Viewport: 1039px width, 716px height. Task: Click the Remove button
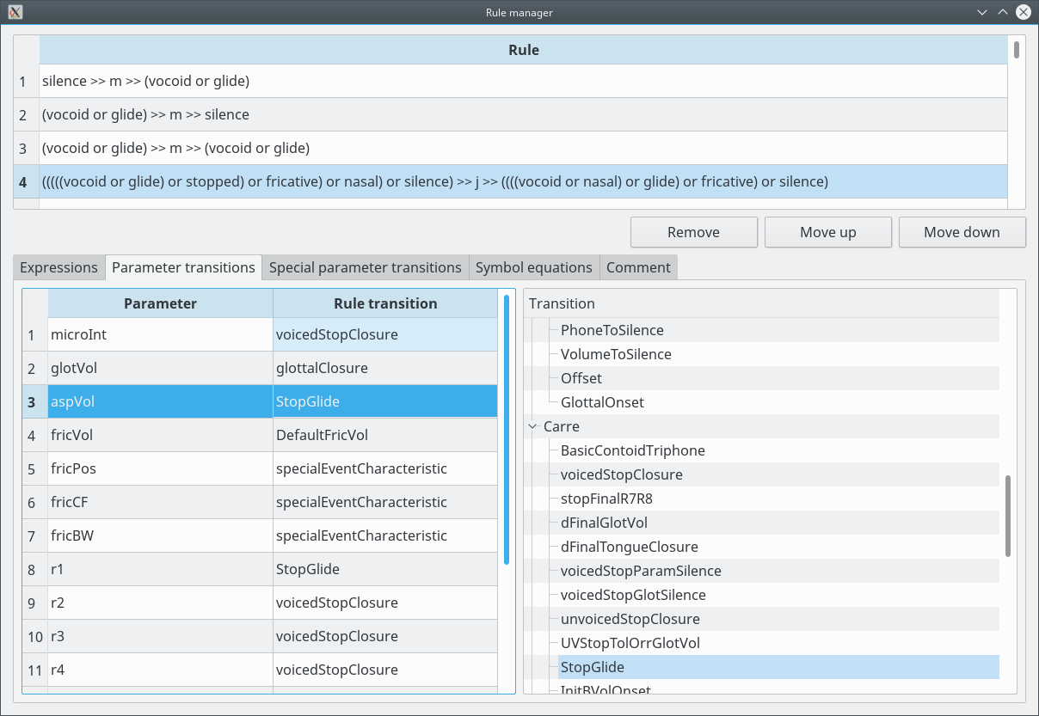(x=694, y=232)
